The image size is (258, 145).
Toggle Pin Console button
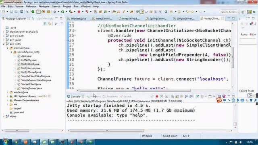click(x=197, y=96)
